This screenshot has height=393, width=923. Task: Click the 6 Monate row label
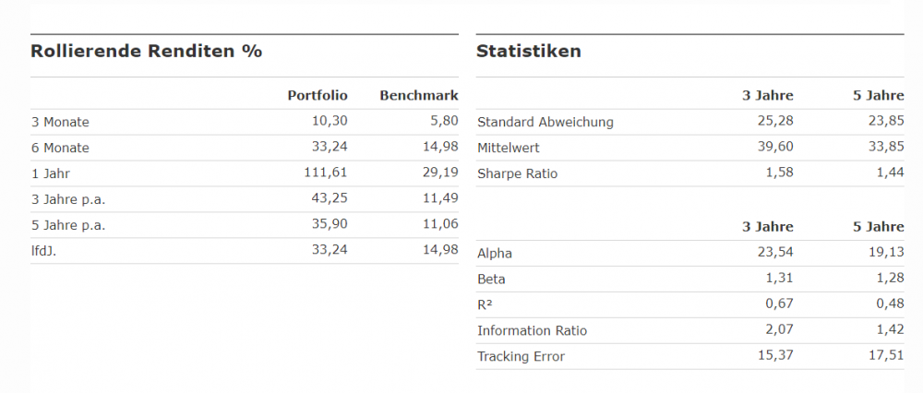pyautogui.click(x=60, y=148)
